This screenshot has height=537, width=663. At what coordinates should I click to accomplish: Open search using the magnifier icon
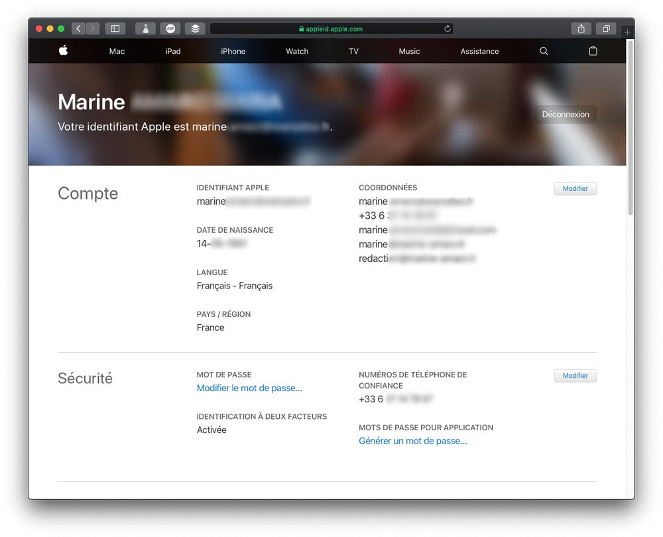544,51
